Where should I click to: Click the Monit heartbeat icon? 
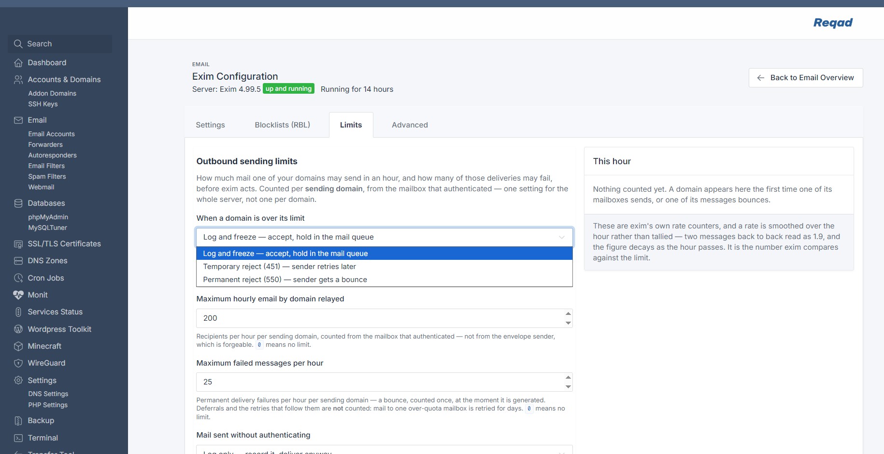click(18, 295)
